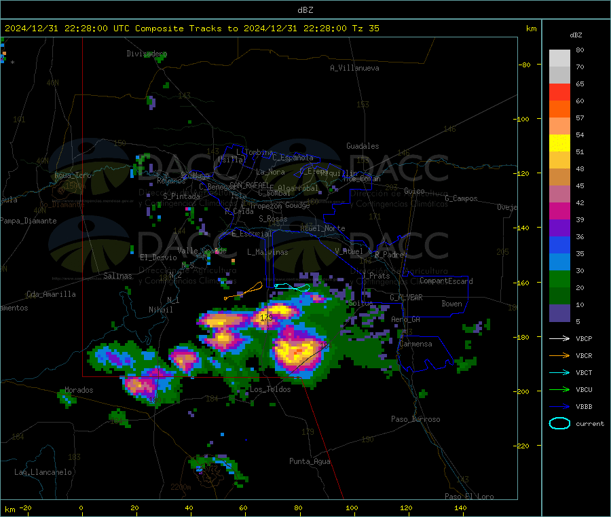
Task: Click the 'A_Villanueva' map label
Action: click(354, 68)
